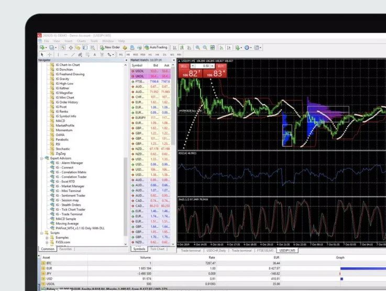Switch timeframe to M15
The image size is (386, 291).
[x=136, y=54]
